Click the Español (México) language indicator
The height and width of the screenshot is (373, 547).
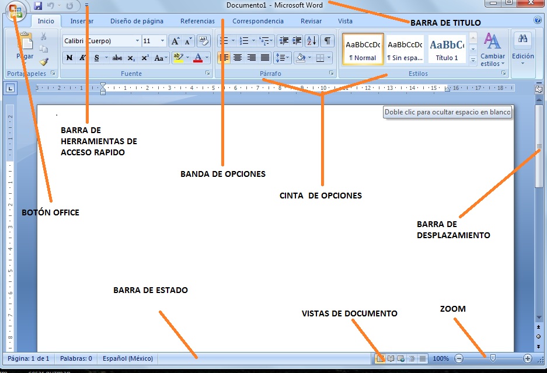click(x=128, y=358)
